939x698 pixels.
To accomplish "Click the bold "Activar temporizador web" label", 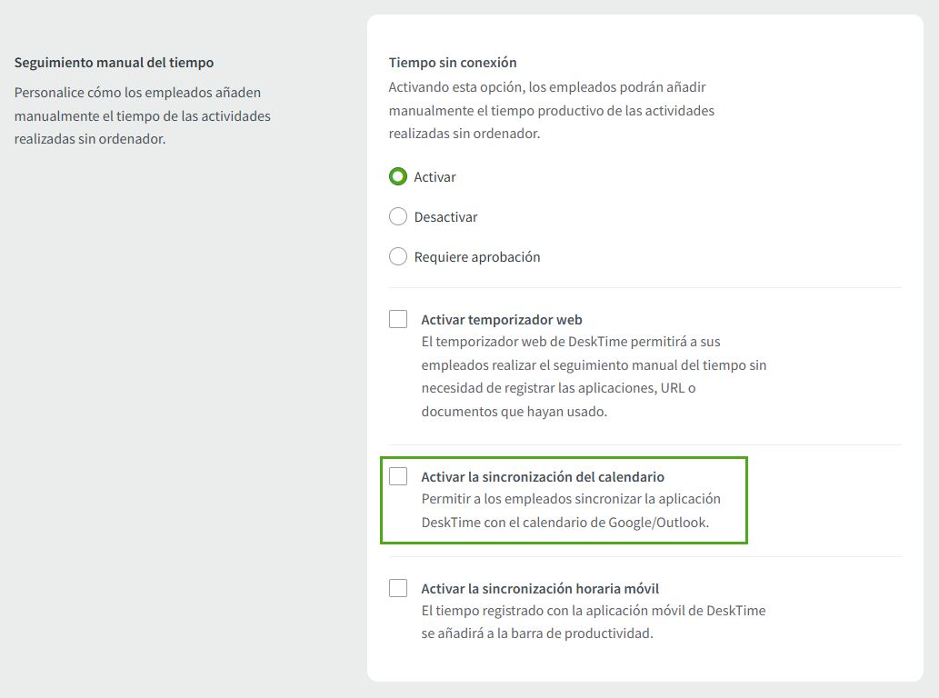I will (501, 319).
